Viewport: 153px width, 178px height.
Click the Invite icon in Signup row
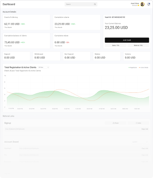[x=136, y=123]
